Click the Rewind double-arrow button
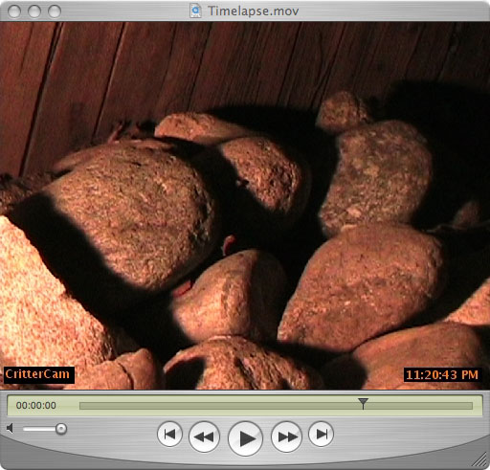 click(204, 436)
